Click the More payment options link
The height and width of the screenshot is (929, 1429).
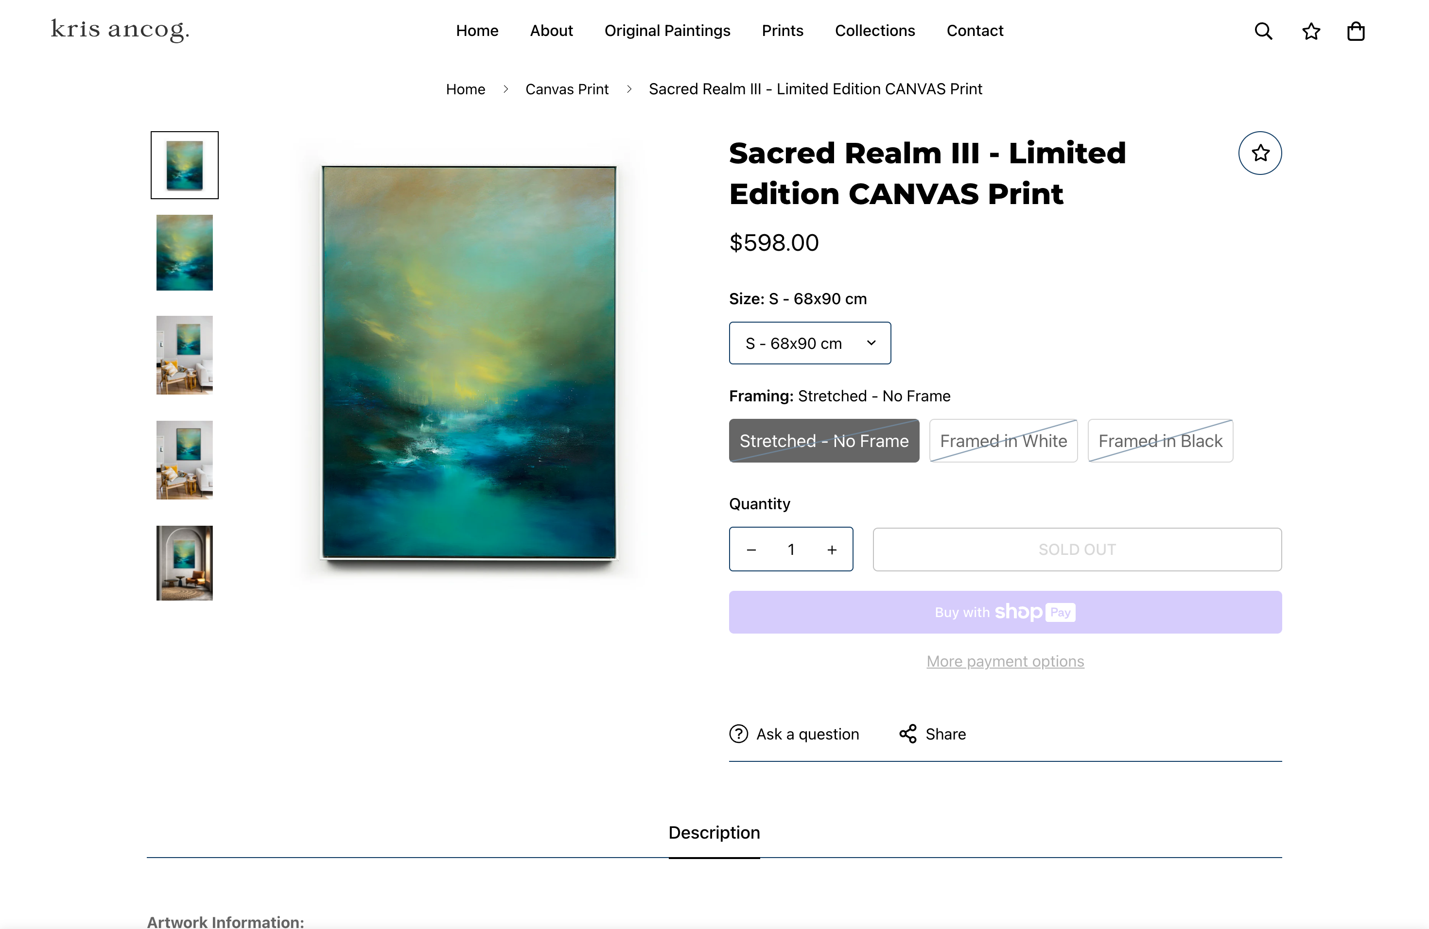[1005, 661]
